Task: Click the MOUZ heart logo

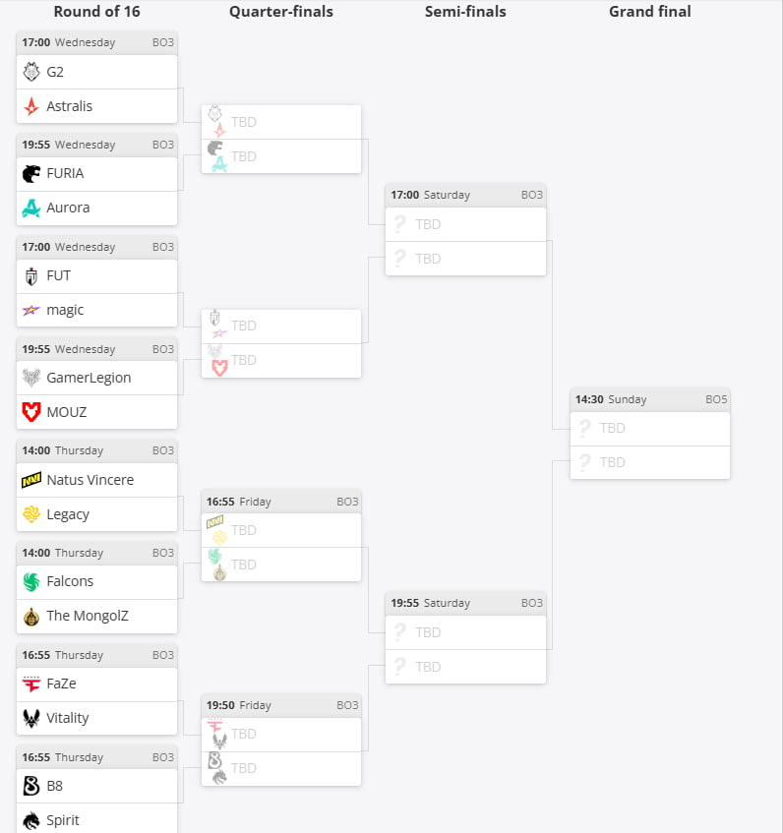Action: [x=31, y=412]
